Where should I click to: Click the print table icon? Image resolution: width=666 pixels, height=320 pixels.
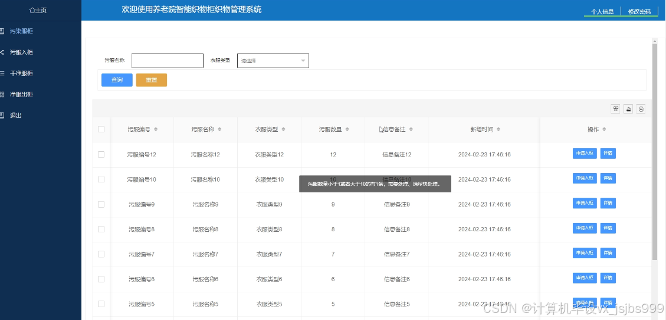[641, 109]
